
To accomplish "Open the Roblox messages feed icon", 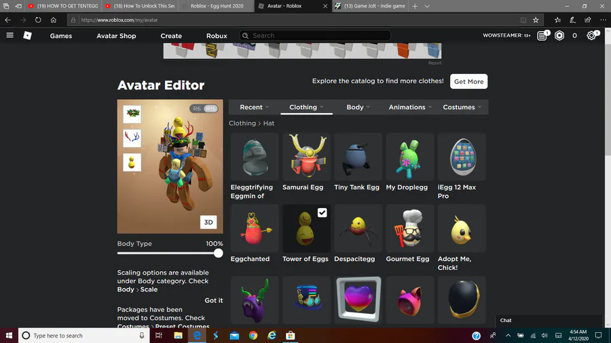I will click(542, 35).
